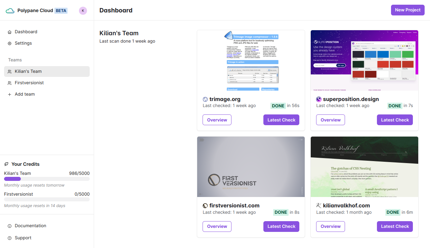Click the Dashboard home icon in sidebar
The width and height of the screenshot is (430, 248).
(x=9, y=32)
